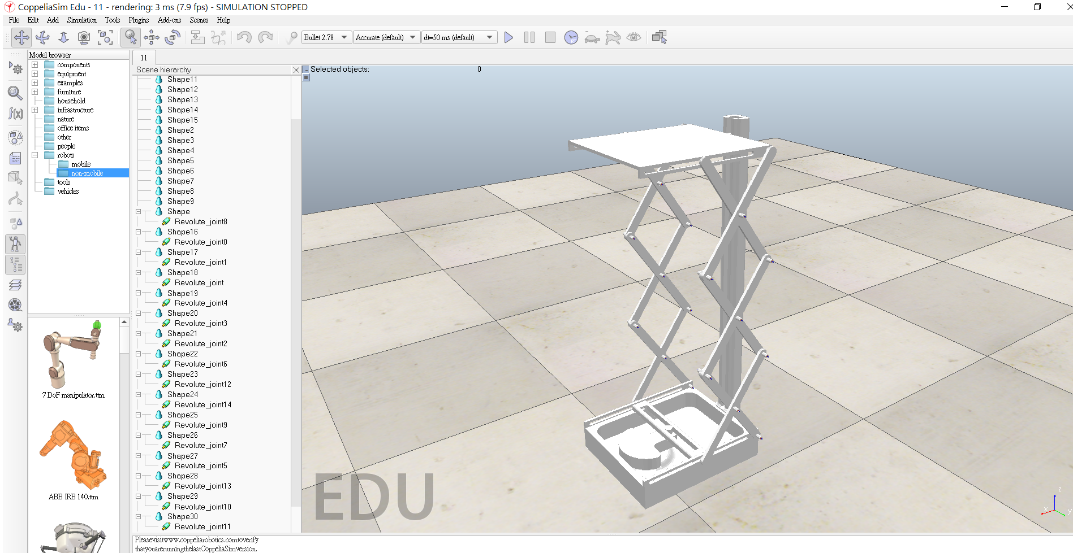
Task: Click model thumbnails scroll up arrow
Action: tap(124, 322)
